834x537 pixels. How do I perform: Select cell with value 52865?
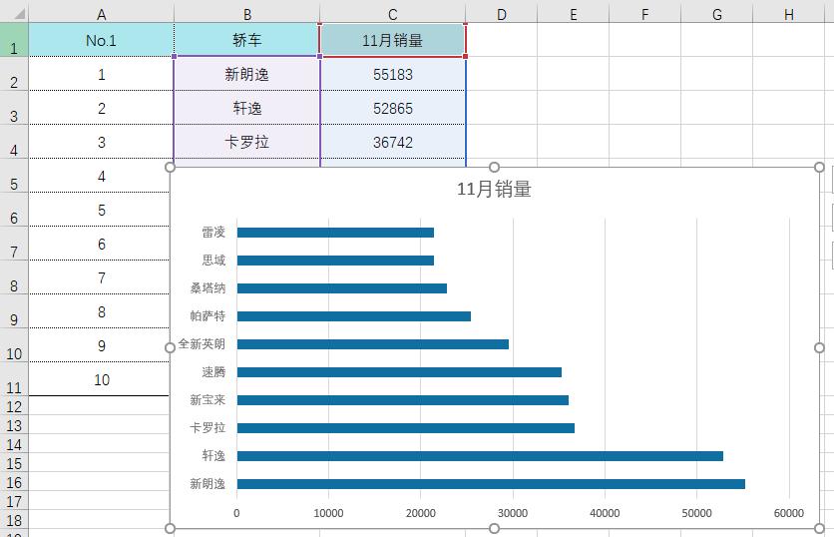[x=392, y=108]
